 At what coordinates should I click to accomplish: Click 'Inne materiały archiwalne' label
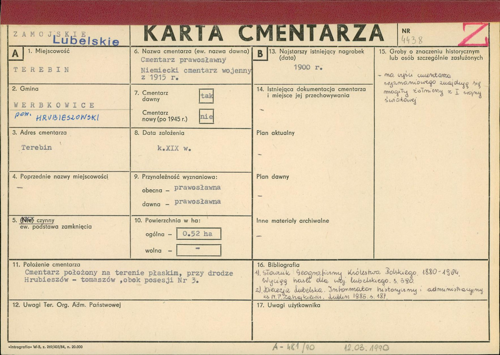293,221
